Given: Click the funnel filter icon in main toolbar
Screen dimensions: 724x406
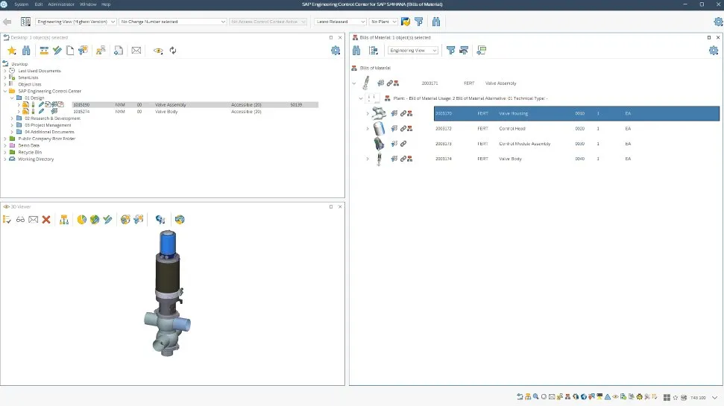Looking at the screenshot, I should tap(419, 22).
